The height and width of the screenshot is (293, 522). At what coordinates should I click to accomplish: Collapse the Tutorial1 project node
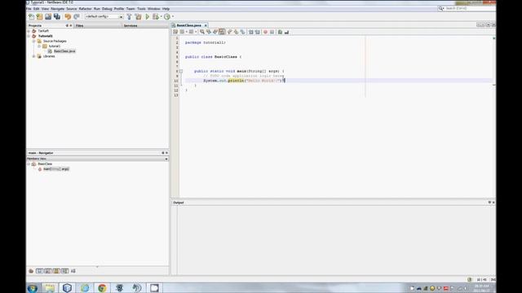point(29,36)
